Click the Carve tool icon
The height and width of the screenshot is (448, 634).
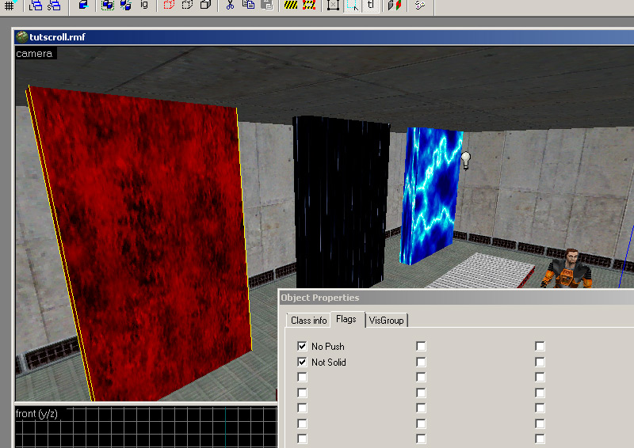click(x=83, y=5)
